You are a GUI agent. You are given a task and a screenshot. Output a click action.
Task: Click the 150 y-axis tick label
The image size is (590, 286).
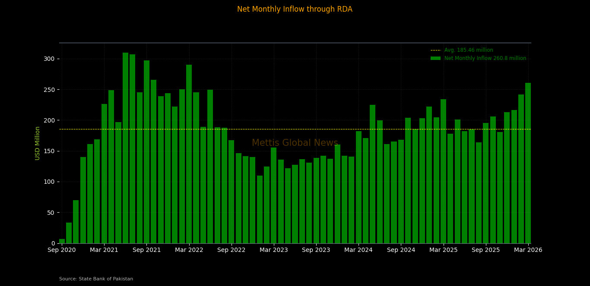tap(49, 151)
